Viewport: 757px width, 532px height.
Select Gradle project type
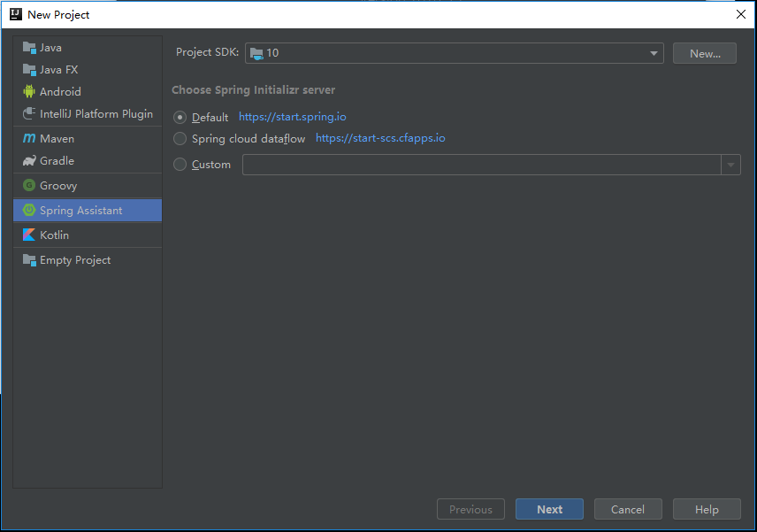[x=88, y=160]
